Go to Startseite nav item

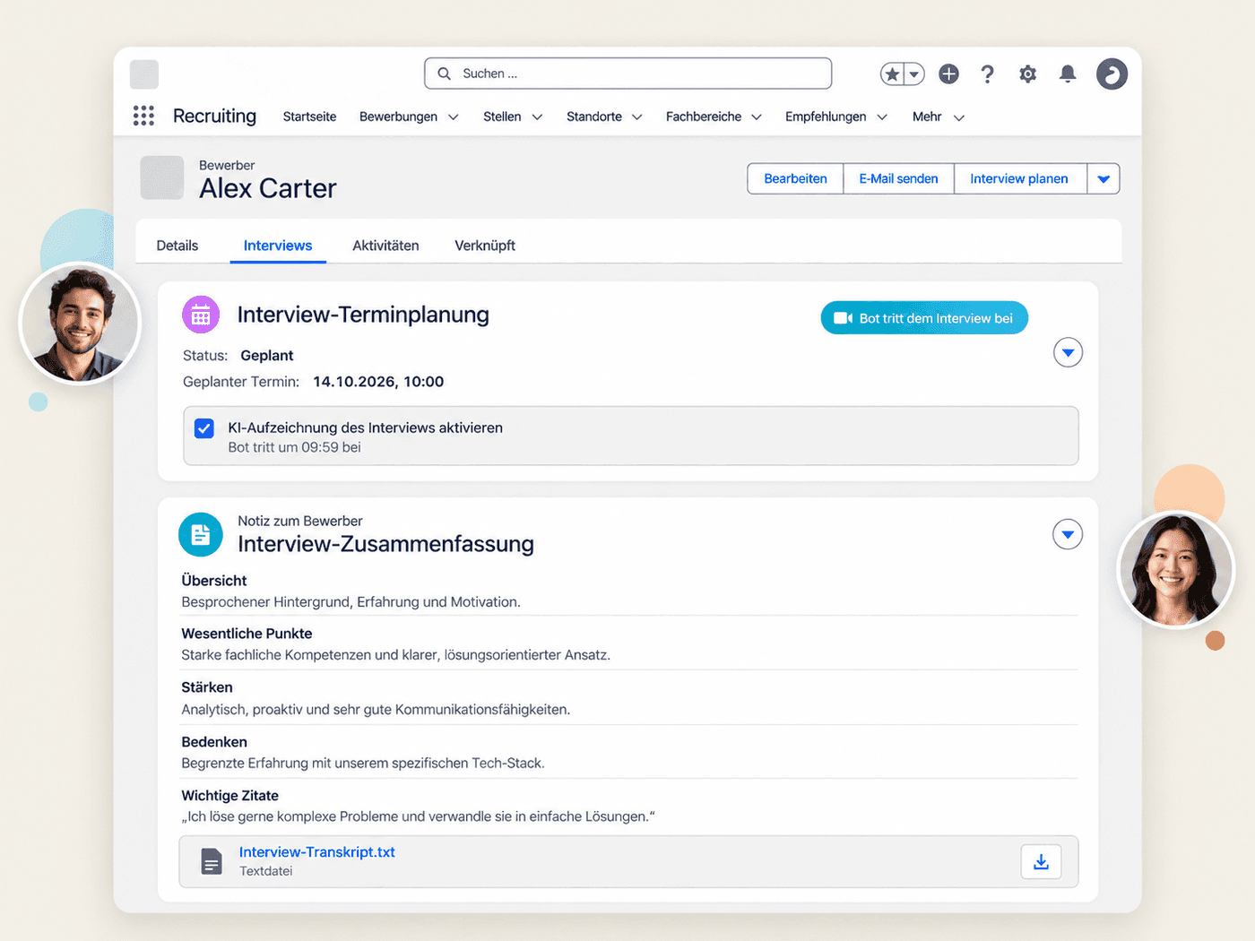[x=309, y=117]
